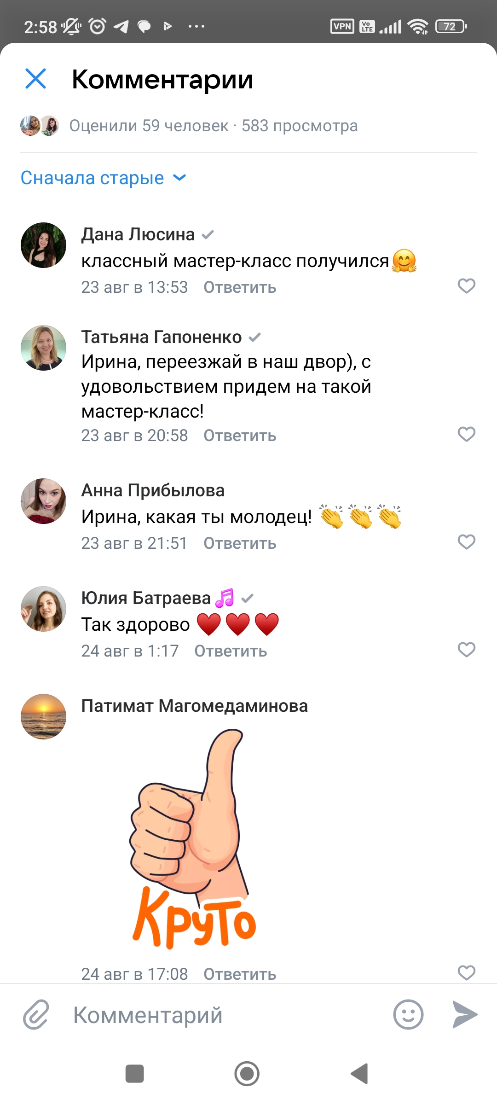Close the Комментарии panel with the X
This screenshot has width=497, height=1105.
pyautogui.click(x=35, y=79)
